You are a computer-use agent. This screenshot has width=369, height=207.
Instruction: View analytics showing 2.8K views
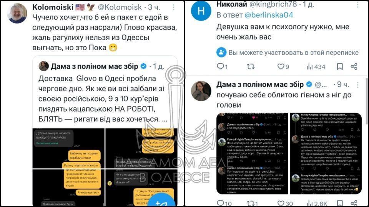pos(317,204)
